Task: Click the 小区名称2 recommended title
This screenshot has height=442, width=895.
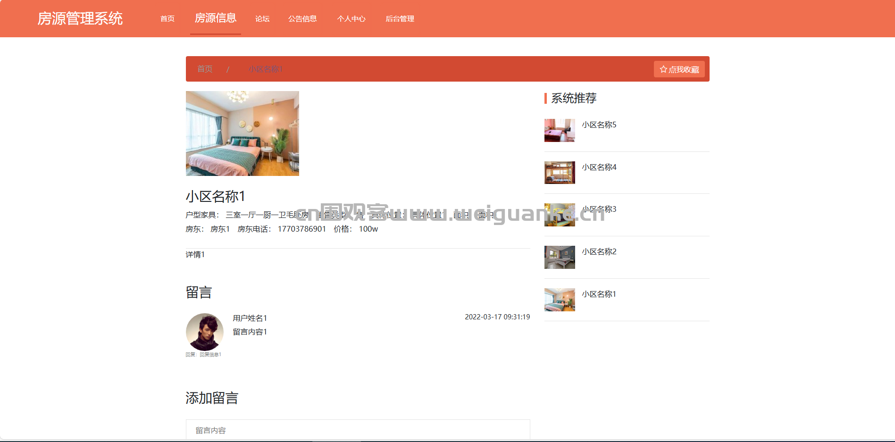Action: click(599, 251)
